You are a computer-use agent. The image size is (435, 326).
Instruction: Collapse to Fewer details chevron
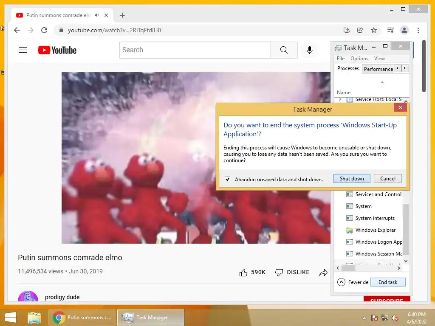(341, 282)
